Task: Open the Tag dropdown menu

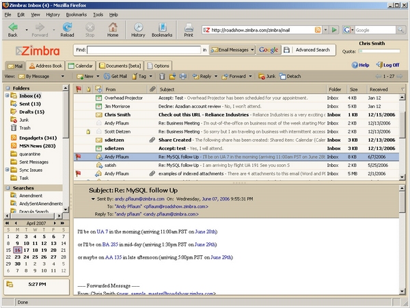Action: tap(150, 76)
